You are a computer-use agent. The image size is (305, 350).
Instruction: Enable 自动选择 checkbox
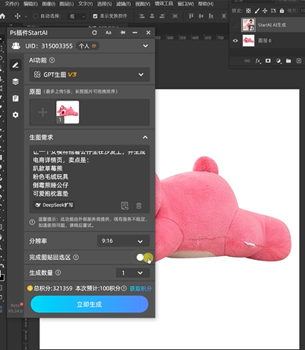[x=36, y=16]
